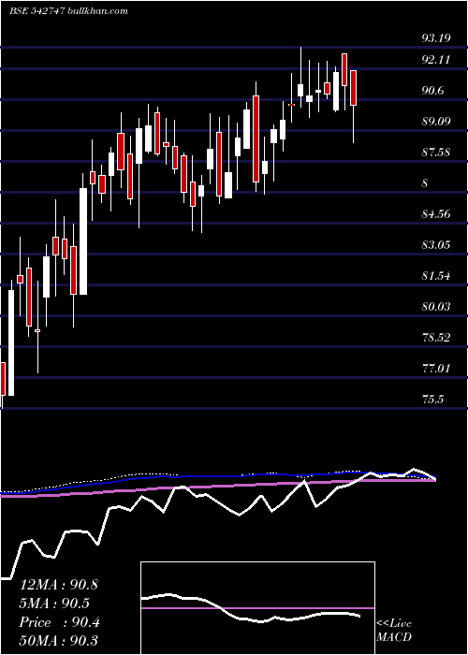468x655 pixels.
Task: Click the 75.5 price axis label
Action: (x=432, y=400)
